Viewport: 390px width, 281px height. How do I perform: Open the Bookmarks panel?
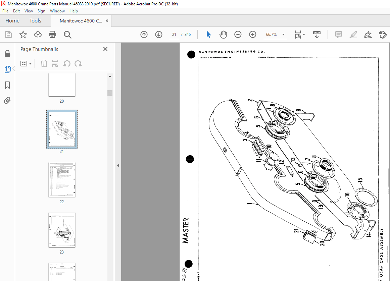pyautogui.click(x=7, y=85)
